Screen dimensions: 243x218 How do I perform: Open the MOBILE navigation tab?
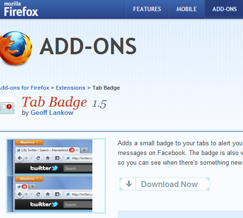[x=187, y=9]
